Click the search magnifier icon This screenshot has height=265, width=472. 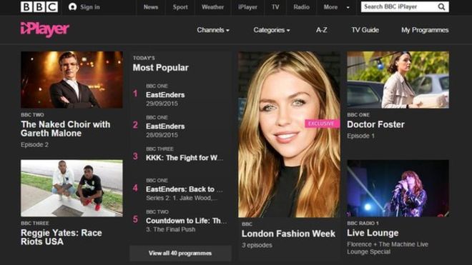441,6
